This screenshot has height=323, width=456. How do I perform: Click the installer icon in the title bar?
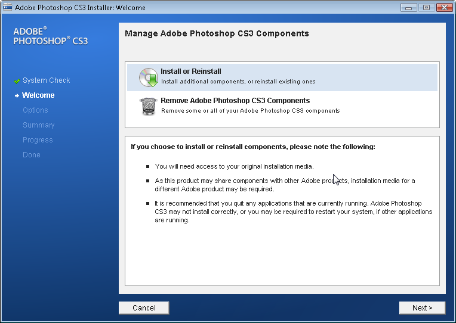tap(7, 8)
